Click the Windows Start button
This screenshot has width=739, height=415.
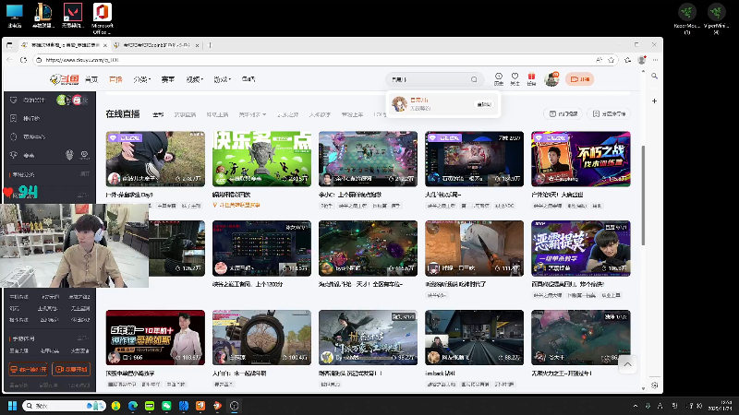(12, 406)
